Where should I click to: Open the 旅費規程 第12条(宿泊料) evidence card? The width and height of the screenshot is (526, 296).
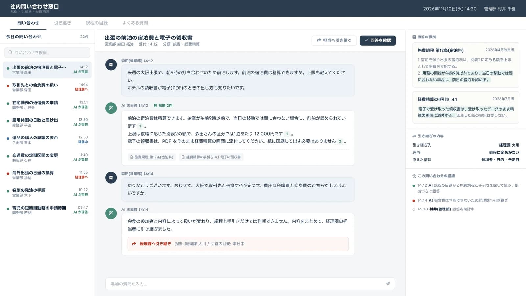click(466, 65)
